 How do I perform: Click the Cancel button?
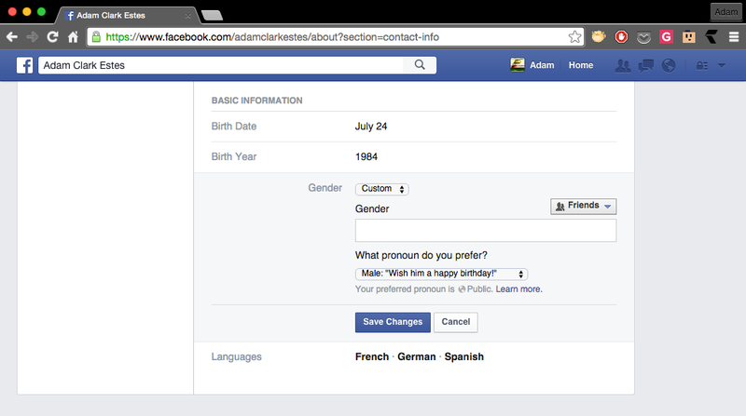[455, 322]
